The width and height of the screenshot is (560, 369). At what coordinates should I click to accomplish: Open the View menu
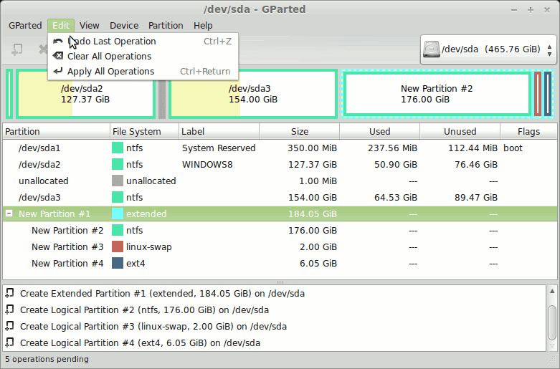[90, 26]
